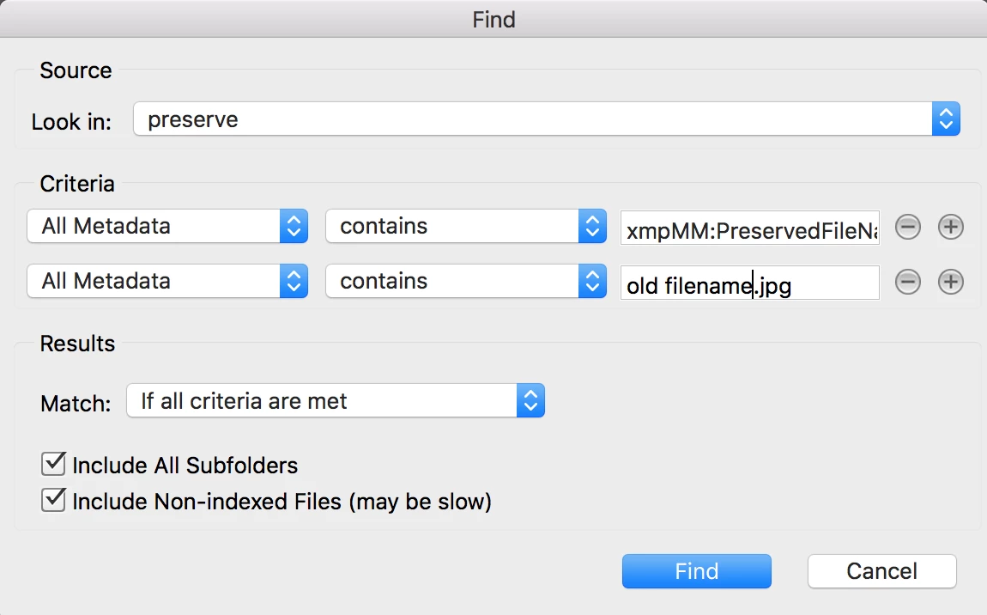Click the Criteria section heading
The width and height of the screenshot is (987, 615).
coord(77,183)
